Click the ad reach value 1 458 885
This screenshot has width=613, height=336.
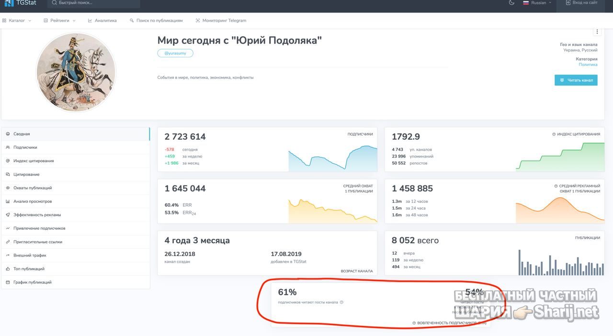[x=412, y=189]
